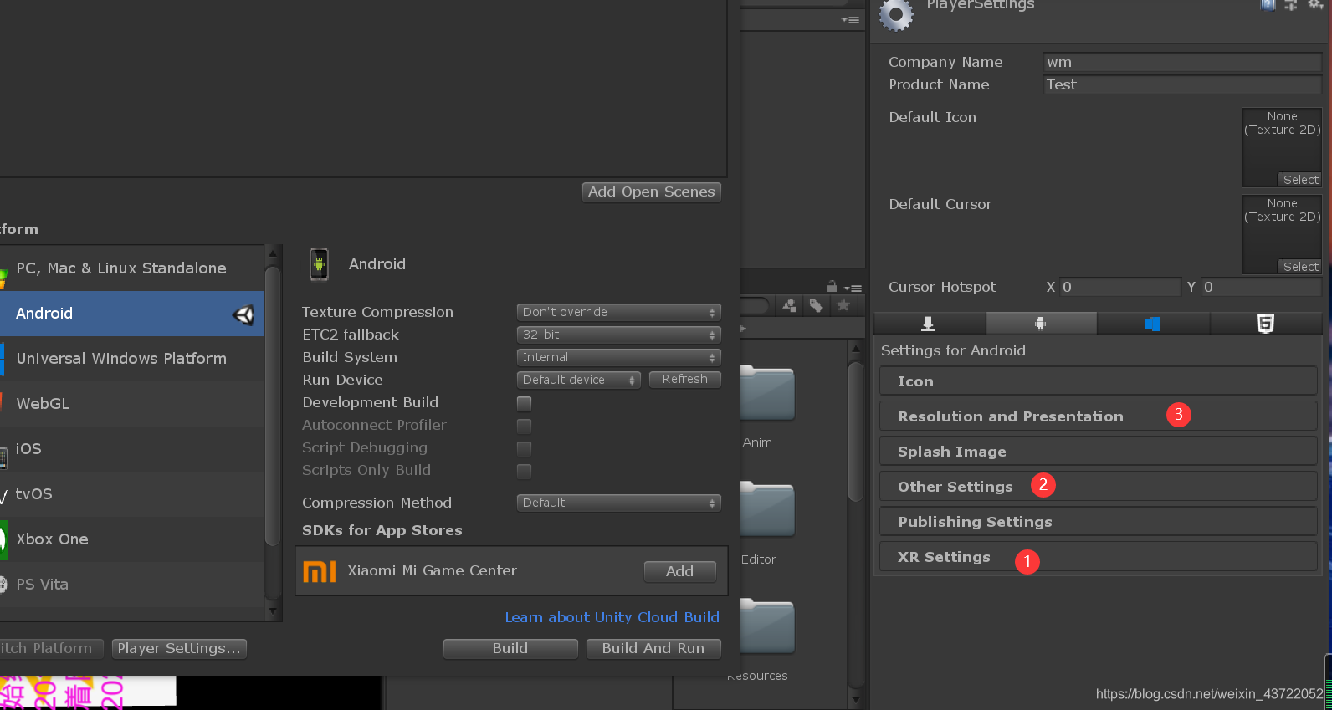The image size is (1332, 710).
Task: Select the Android platform row
Action: click(131, 314)
